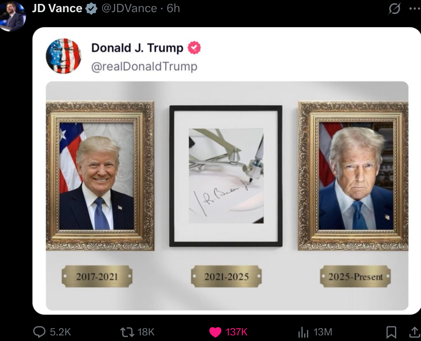The image size is (421, 341).
Task: Toggle the pink heart like icon
Action: pyautogui.click(x=215, y=332)
